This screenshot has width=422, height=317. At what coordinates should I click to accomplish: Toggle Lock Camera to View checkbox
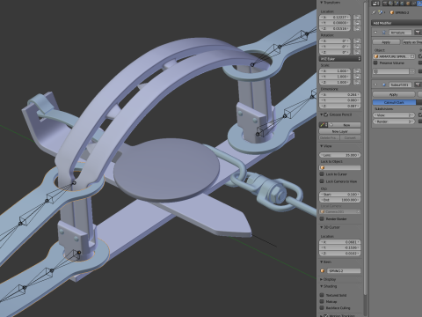[x=322, y=181]
